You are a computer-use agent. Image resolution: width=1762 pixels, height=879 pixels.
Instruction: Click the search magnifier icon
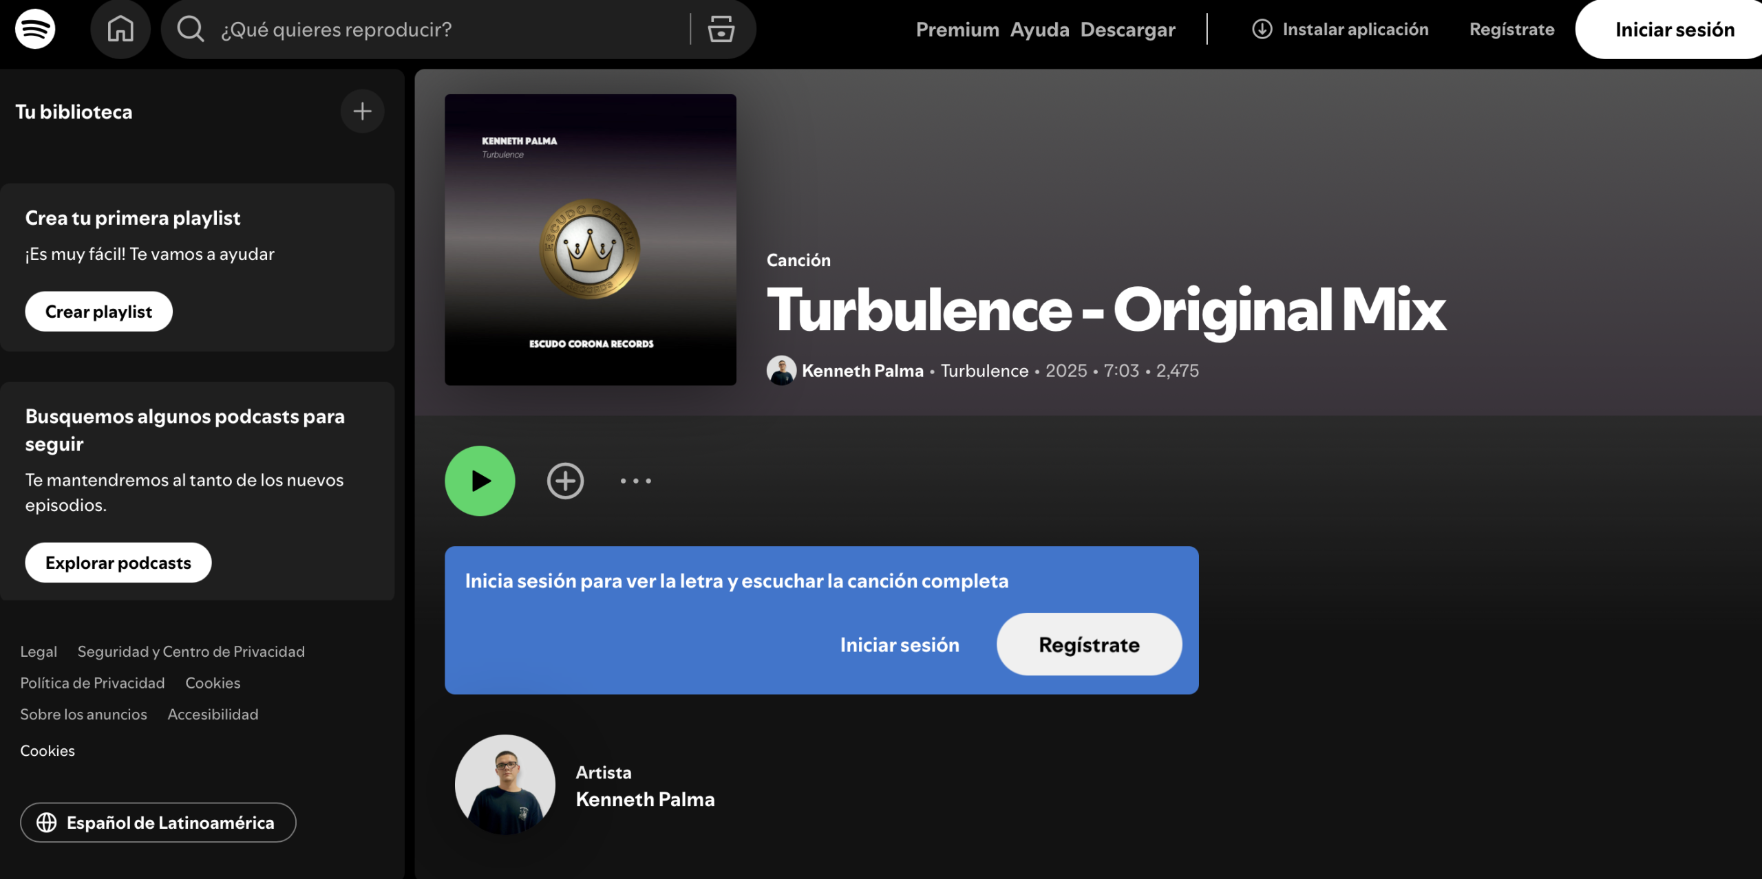(x=191, y=29)
